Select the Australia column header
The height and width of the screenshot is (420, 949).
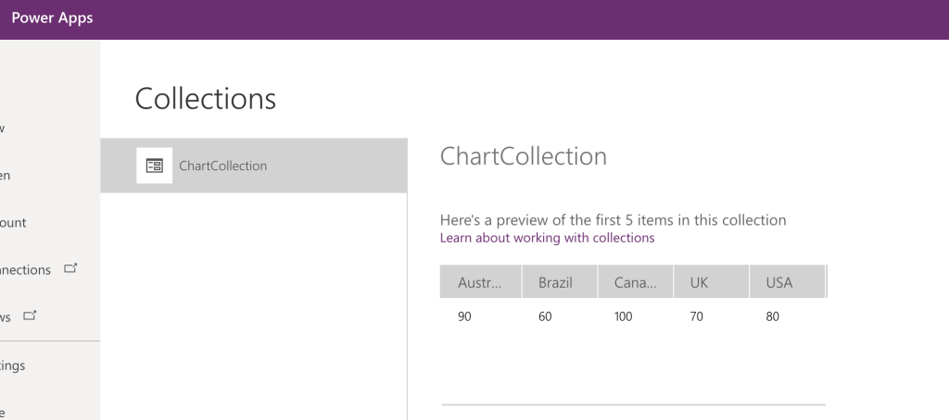480,282
